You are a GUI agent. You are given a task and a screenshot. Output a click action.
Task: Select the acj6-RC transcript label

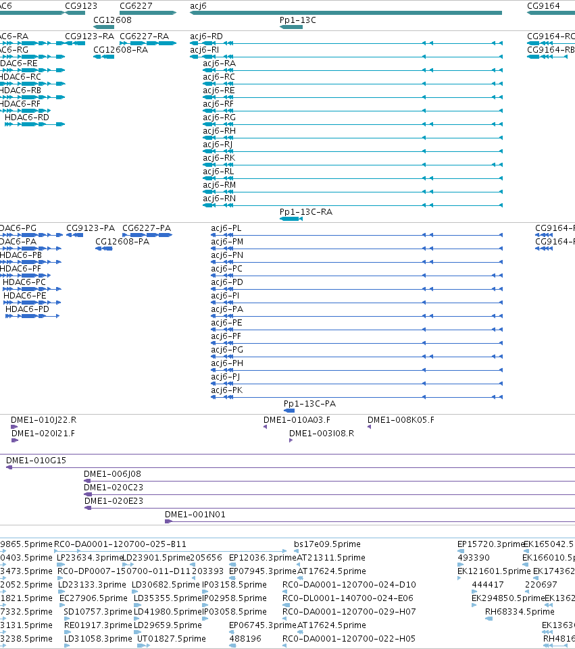click(x=218, y=76)
